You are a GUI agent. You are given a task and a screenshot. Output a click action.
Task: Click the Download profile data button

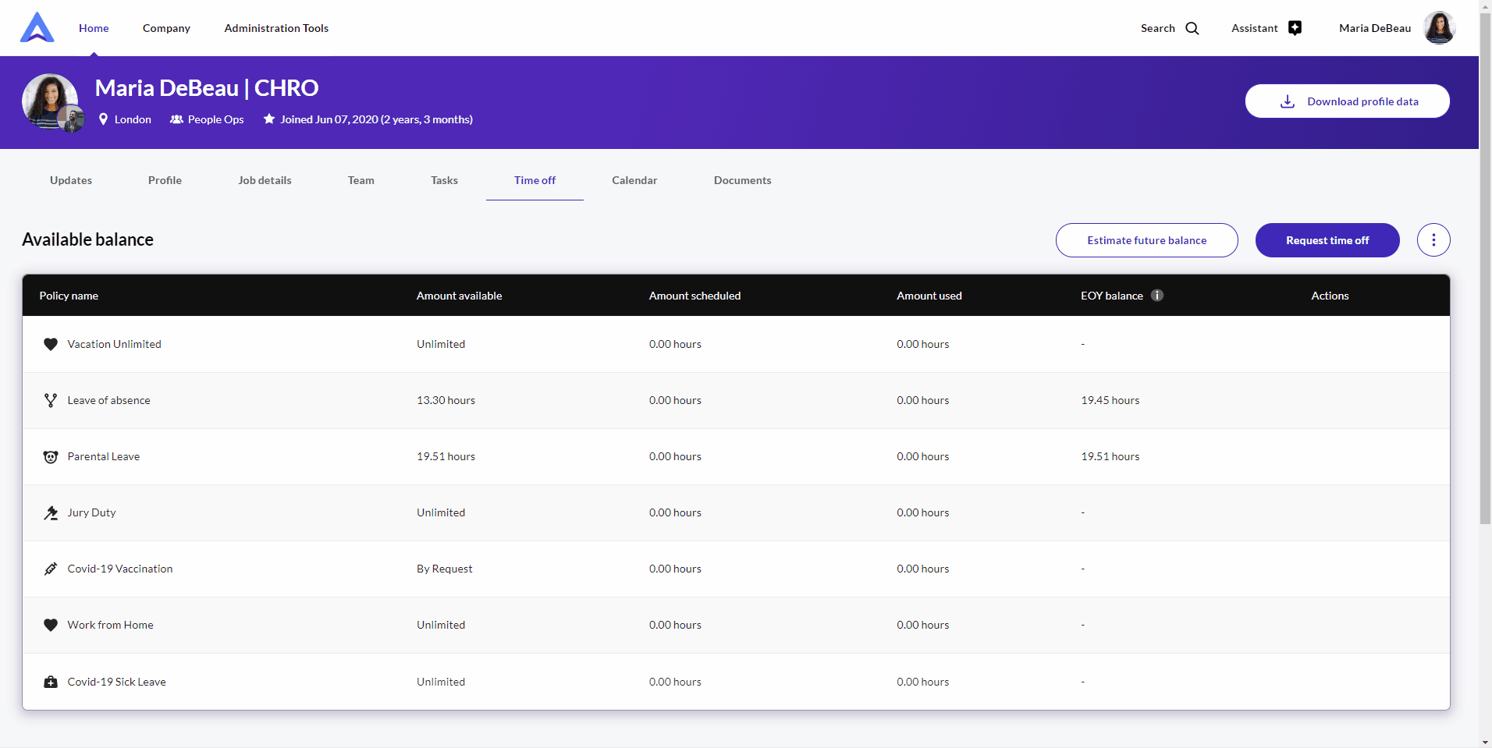1347,101
